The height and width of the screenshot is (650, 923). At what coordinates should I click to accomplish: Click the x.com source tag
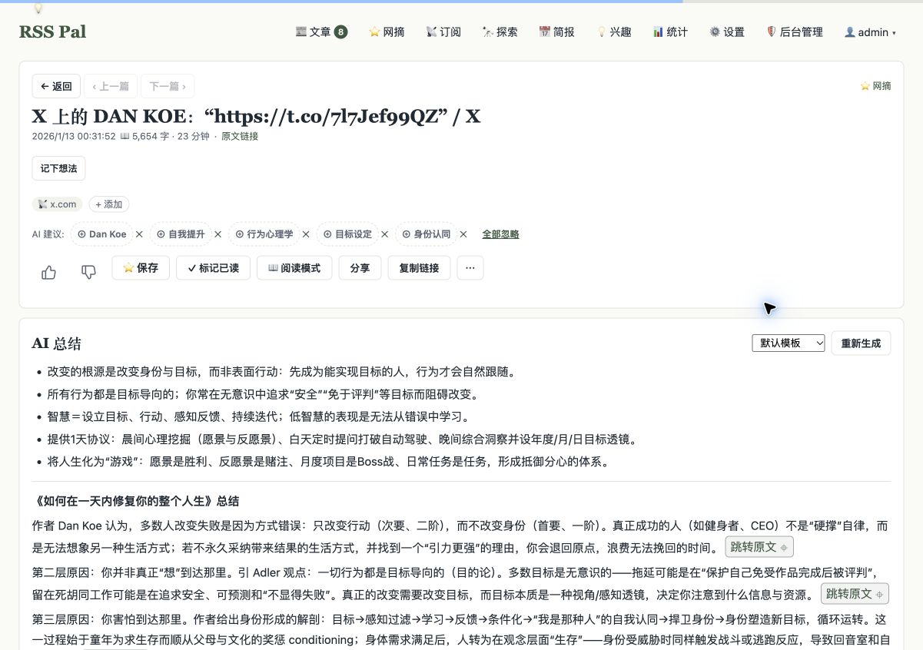pyautogui.click(x=58, y=204)
